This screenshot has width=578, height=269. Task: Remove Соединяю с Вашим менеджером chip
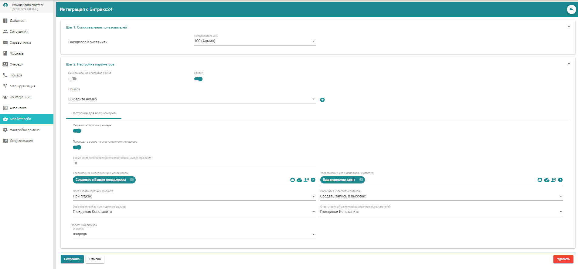132,180
